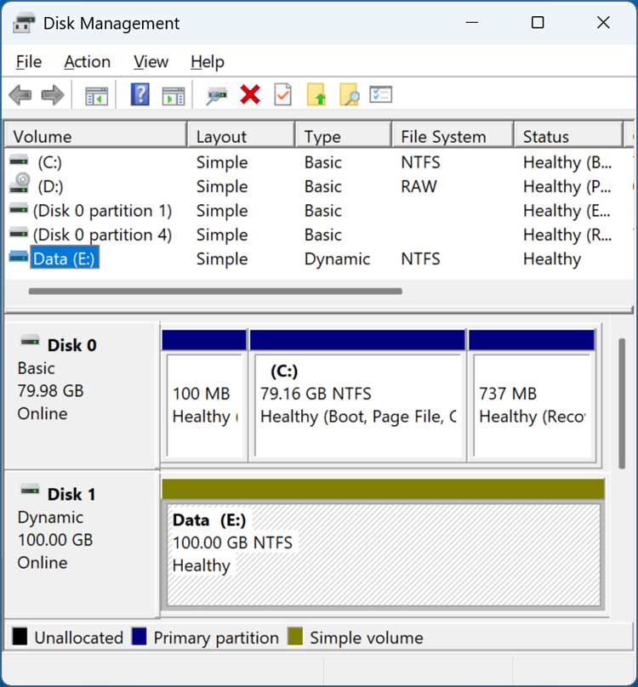Image resolution: width=638 pixels, height=687 pixels.
Task: Select the (Disk 0 partition 4) row
Action: pos(319,235)
